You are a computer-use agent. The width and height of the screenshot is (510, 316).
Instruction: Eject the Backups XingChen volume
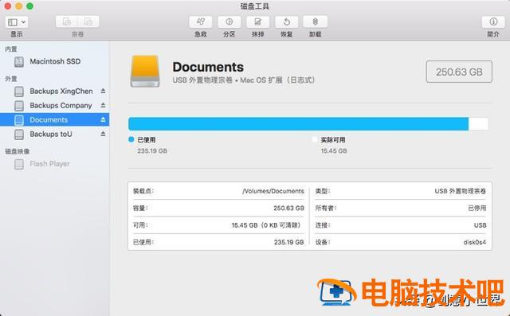tap(103, 91)
